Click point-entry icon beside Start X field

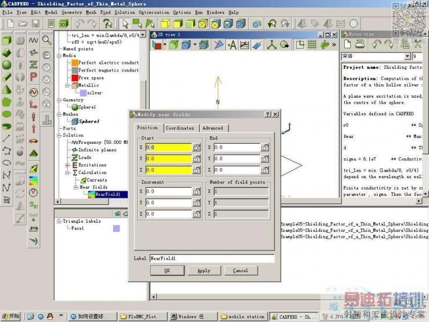(196, 147)
